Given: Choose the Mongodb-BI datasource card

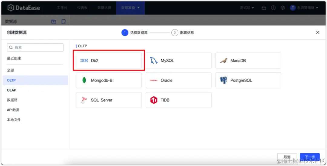Looking at the screenshot, I should [x=109, y=80].
